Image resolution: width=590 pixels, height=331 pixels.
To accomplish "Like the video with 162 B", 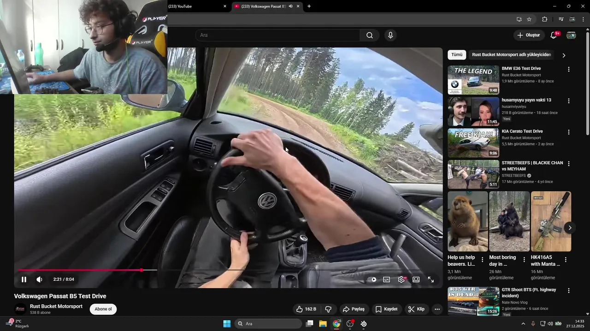I will [x=306, y=309].
